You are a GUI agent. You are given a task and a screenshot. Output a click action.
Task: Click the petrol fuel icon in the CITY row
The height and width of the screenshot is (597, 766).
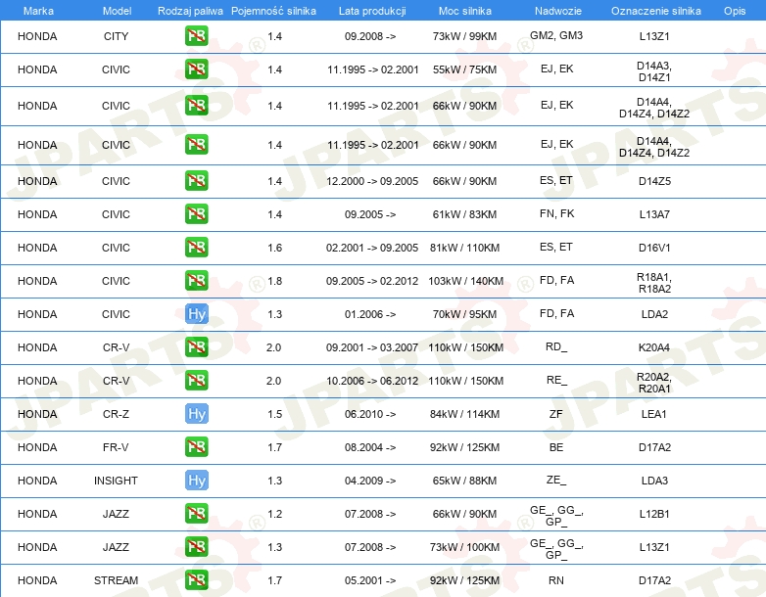pyautogui.click(x=196, y=36)
